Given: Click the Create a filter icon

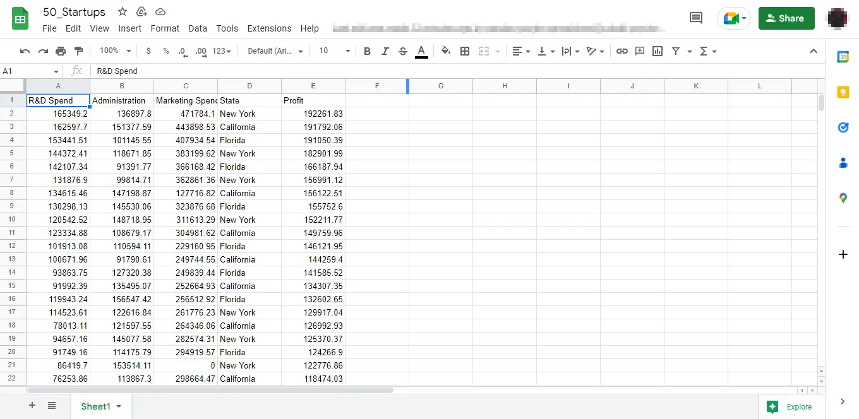Looking at the screenshot, I should (x=676, y=51).
